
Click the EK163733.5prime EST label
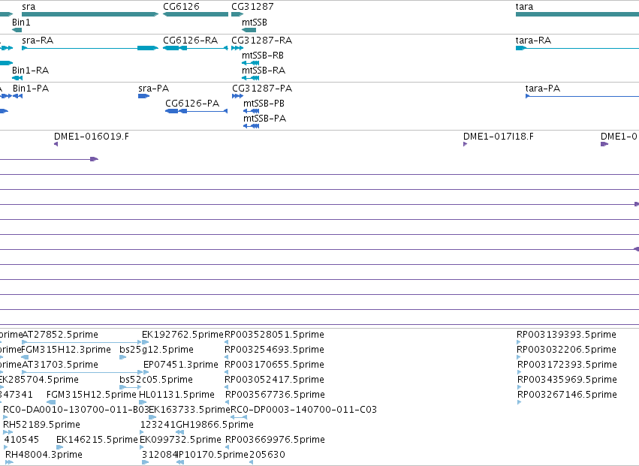coord(189,410)
